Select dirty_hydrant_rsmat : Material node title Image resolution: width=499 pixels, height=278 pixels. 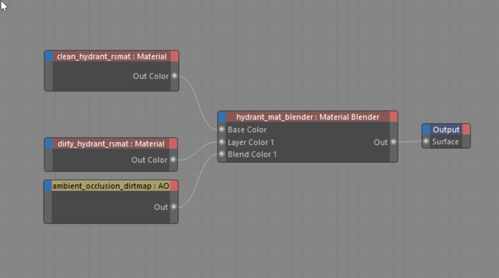coord(111,144)
